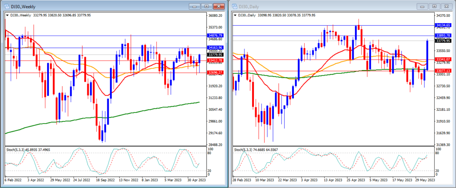
Task: Click the 30 Apr 2023 date on Weekly axis
Action: 196,180
